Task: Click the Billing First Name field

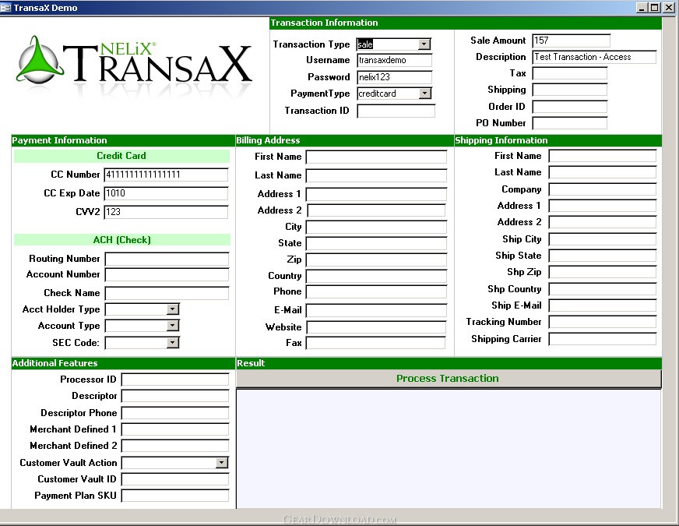Action: pyautogui.click(x=376, y=157)
